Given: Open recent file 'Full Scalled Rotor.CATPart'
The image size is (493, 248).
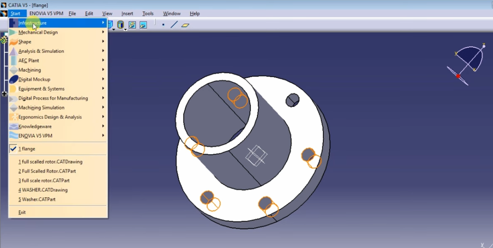Looking at the screenshot, I should (44, 171).
